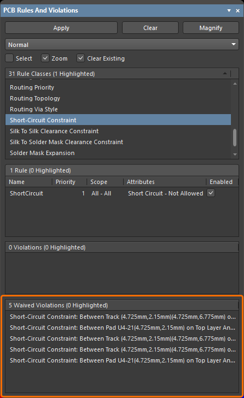Image resolution: width=244 pixels, height=398 pixels.
Task: Open the panel options arrow in title bar
Action: pos(229,11)
